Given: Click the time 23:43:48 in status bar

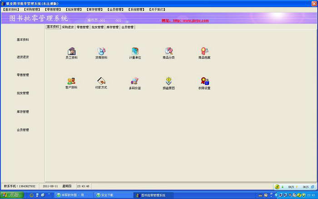Looking at the screenshot, I should 83,186.
